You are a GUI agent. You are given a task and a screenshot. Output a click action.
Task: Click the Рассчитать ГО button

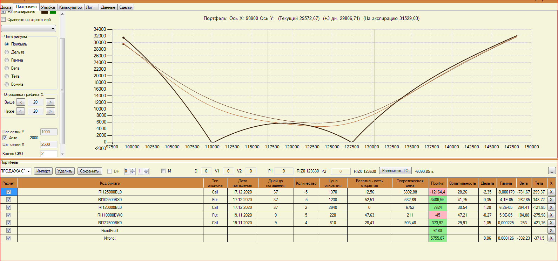pyautogui.click(x=395, y=171)
